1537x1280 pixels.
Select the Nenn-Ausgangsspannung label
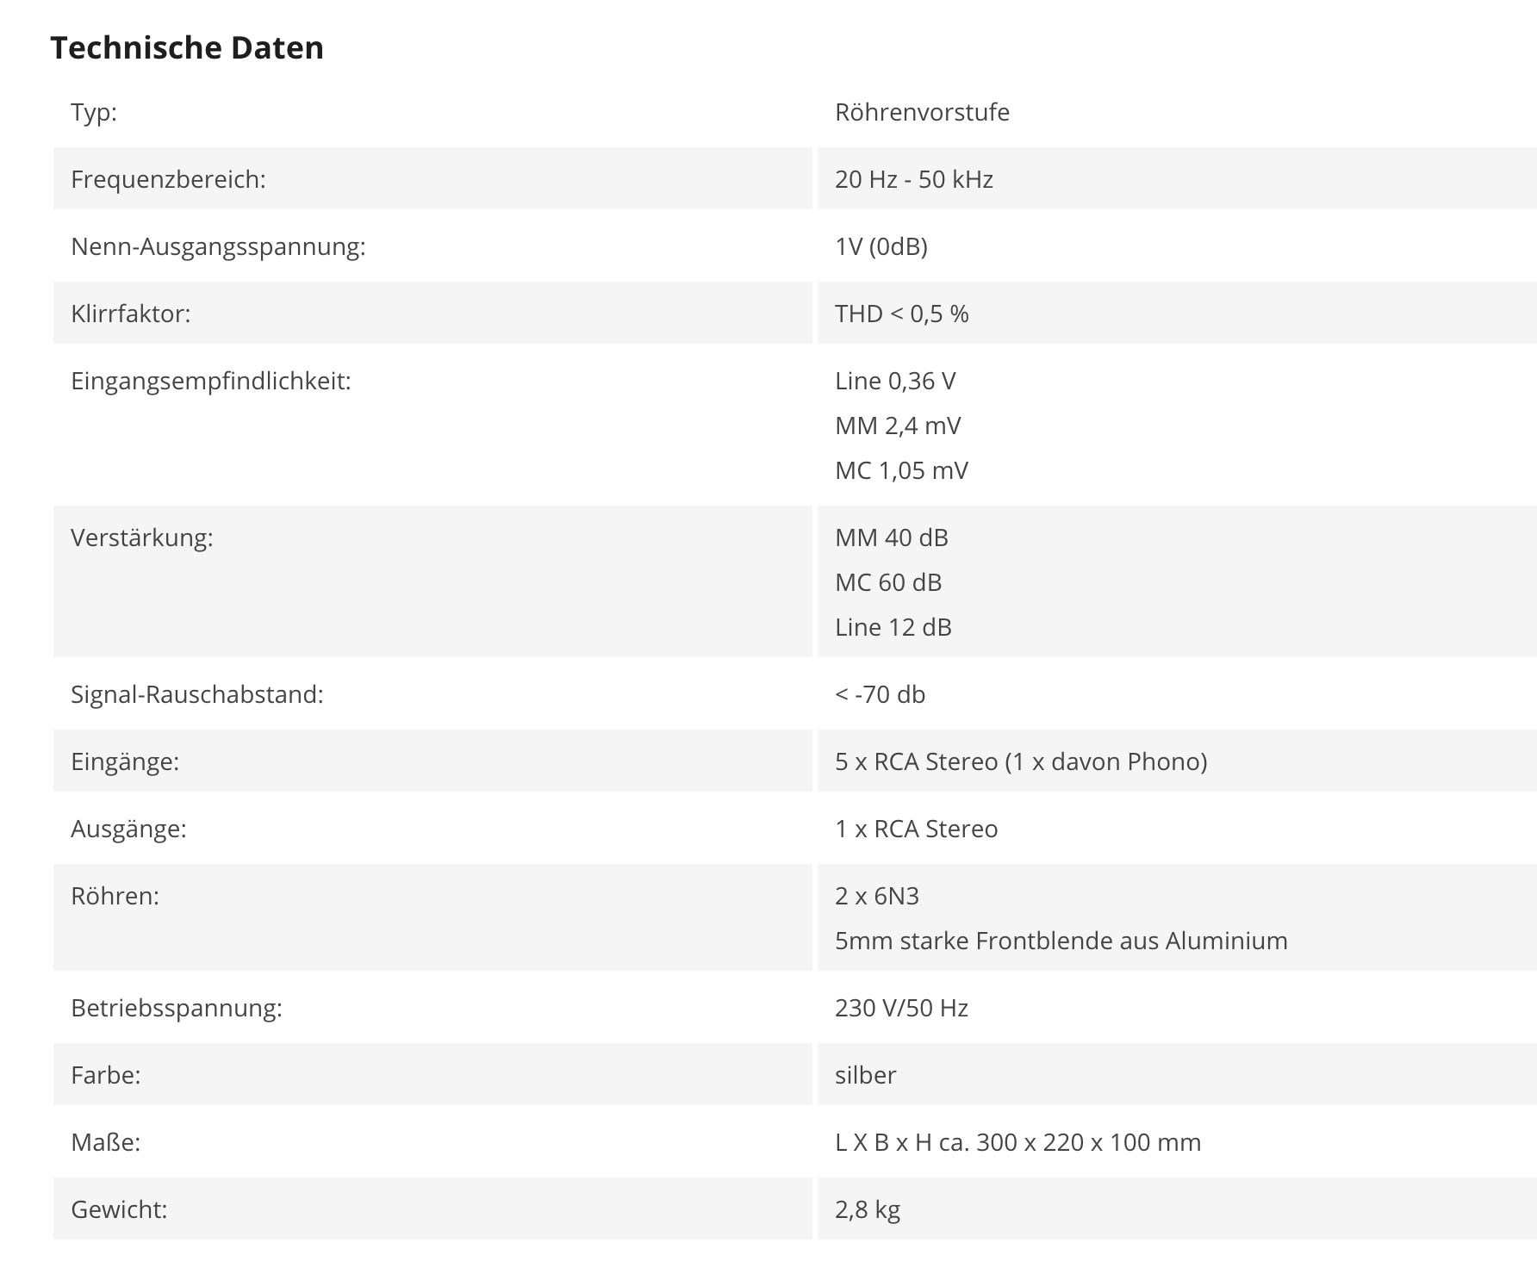(x=218, y=246)
